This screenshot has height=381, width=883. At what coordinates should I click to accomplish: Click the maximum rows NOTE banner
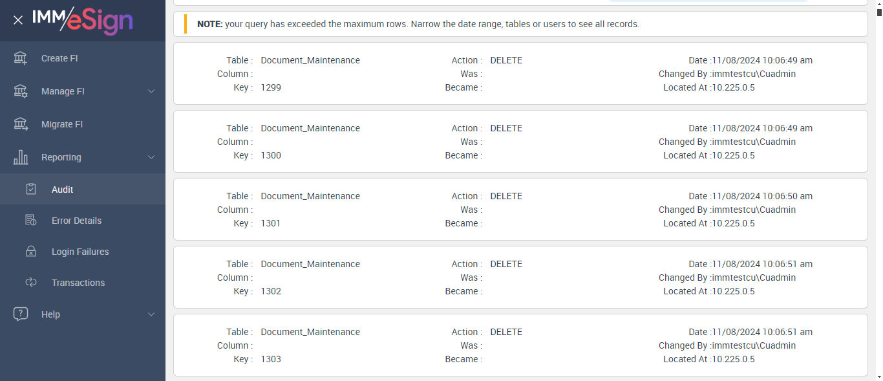pyautogui.click(x=520, y=24)
